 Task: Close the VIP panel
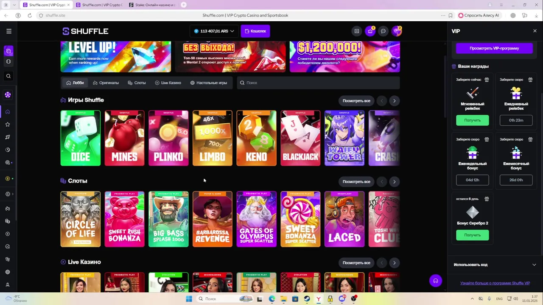click(x=535, y=31)
